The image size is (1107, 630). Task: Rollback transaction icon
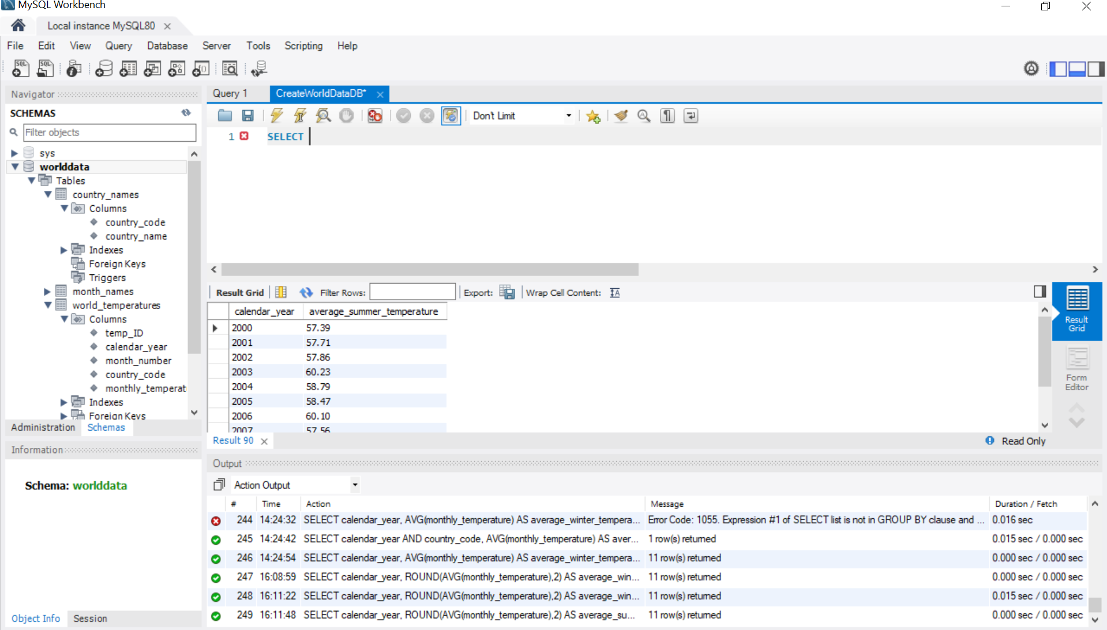tap(427, 116)
